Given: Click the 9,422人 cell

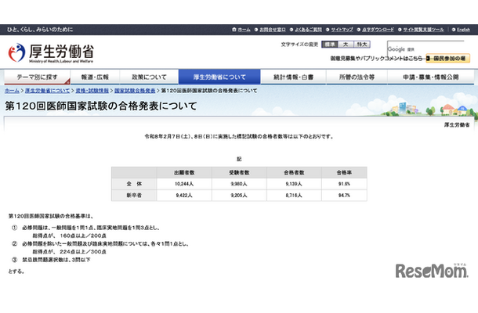Looking at the screenshot, I should coord(184,195).
